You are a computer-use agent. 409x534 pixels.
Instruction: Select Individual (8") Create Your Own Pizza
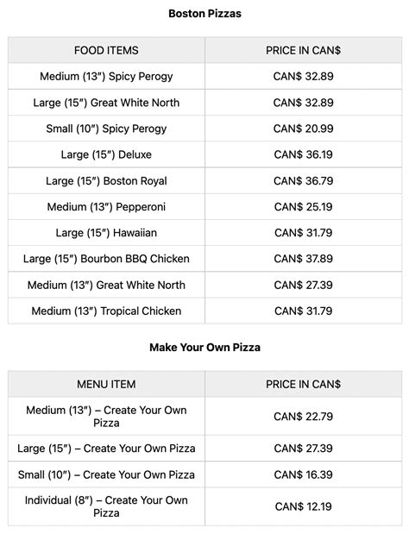(x=106, y=506)
